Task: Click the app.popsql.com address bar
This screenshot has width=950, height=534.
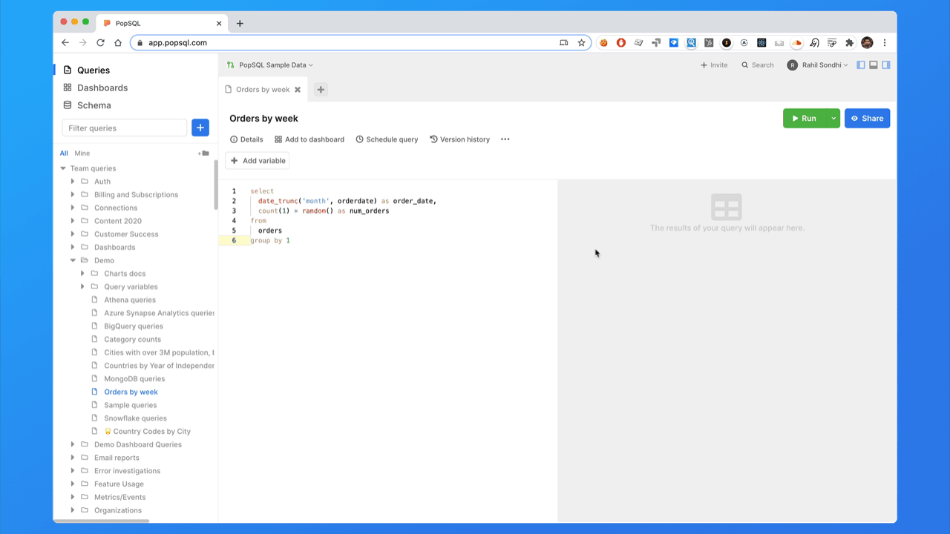Action: coord(361,43)
